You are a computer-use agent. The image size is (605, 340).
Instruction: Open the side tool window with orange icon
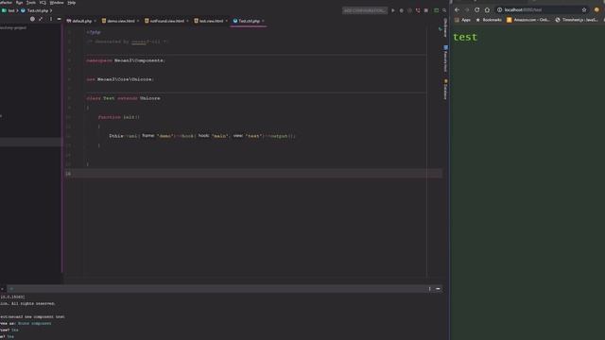(445, 90)
